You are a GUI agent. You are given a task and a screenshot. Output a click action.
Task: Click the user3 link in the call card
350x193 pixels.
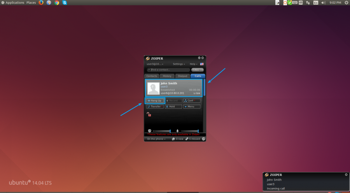click(164, 87)
